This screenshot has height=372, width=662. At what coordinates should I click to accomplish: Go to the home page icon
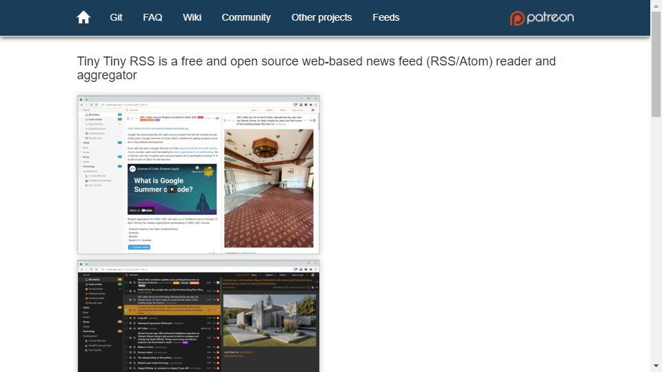(x=83, y=17)
